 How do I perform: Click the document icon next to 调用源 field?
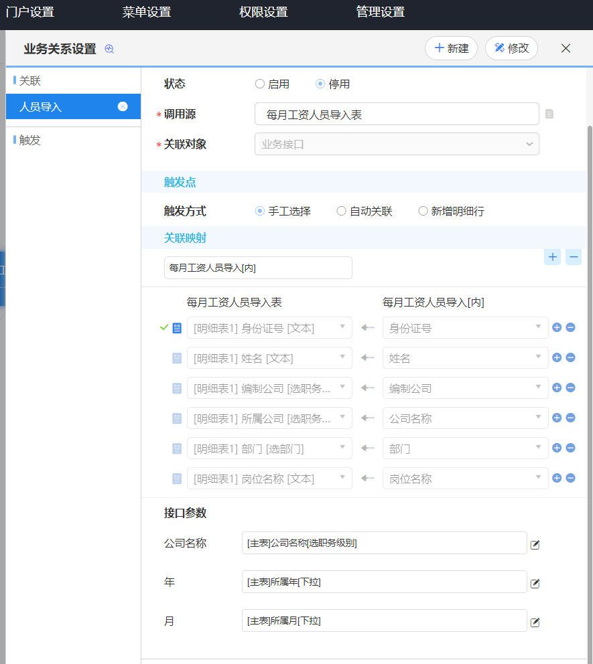549,114
